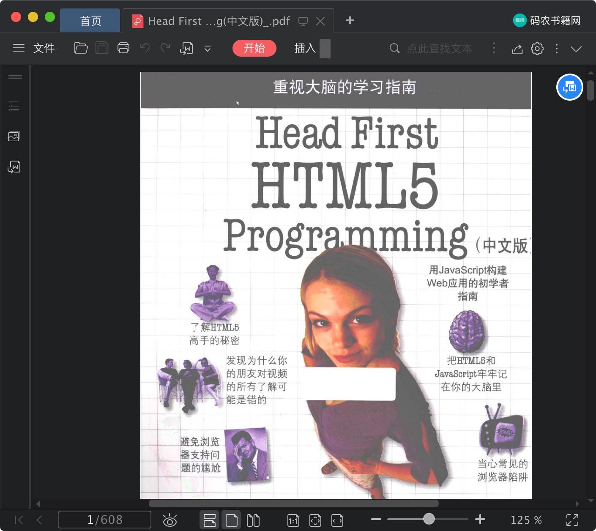Expand more ribbon tabs arrow
The image size is (596, 531).
coord(325,48)
